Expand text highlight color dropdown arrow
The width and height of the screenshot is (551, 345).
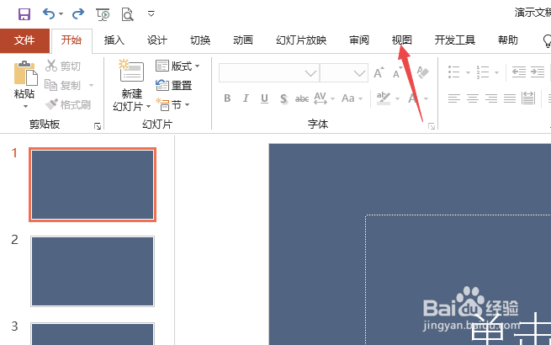(x=397, y=98)
